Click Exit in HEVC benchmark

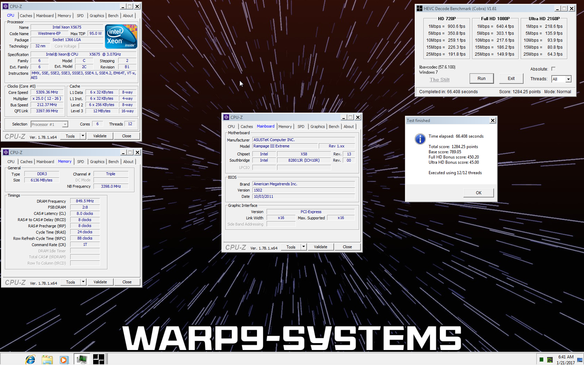click(x=511, y=79)
